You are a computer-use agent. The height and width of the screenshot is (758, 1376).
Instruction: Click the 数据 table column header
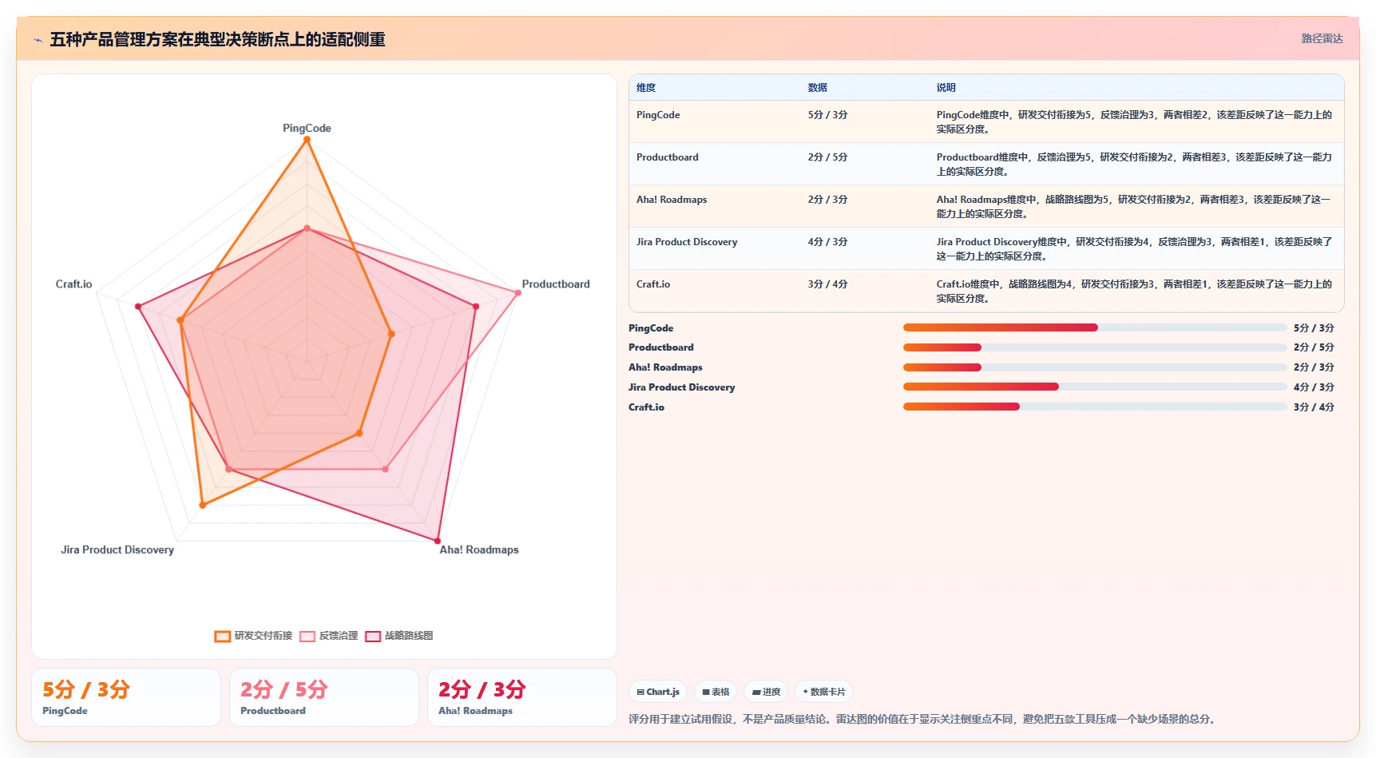[x=818, y=88]
